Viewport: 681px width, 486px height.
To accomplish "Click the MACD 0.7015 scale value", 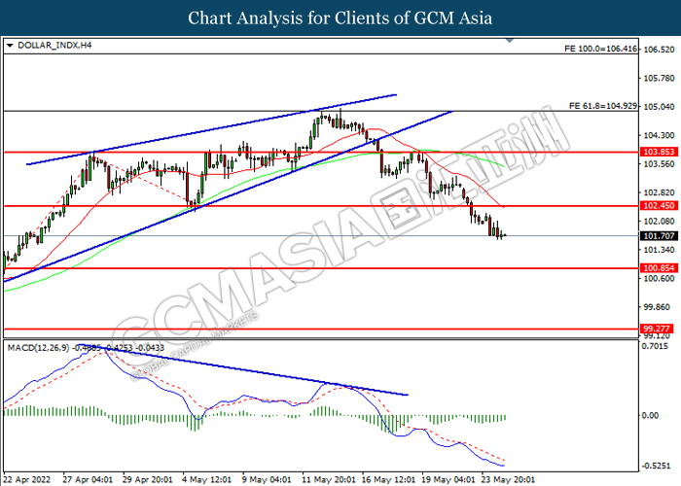I will (655, 346).
